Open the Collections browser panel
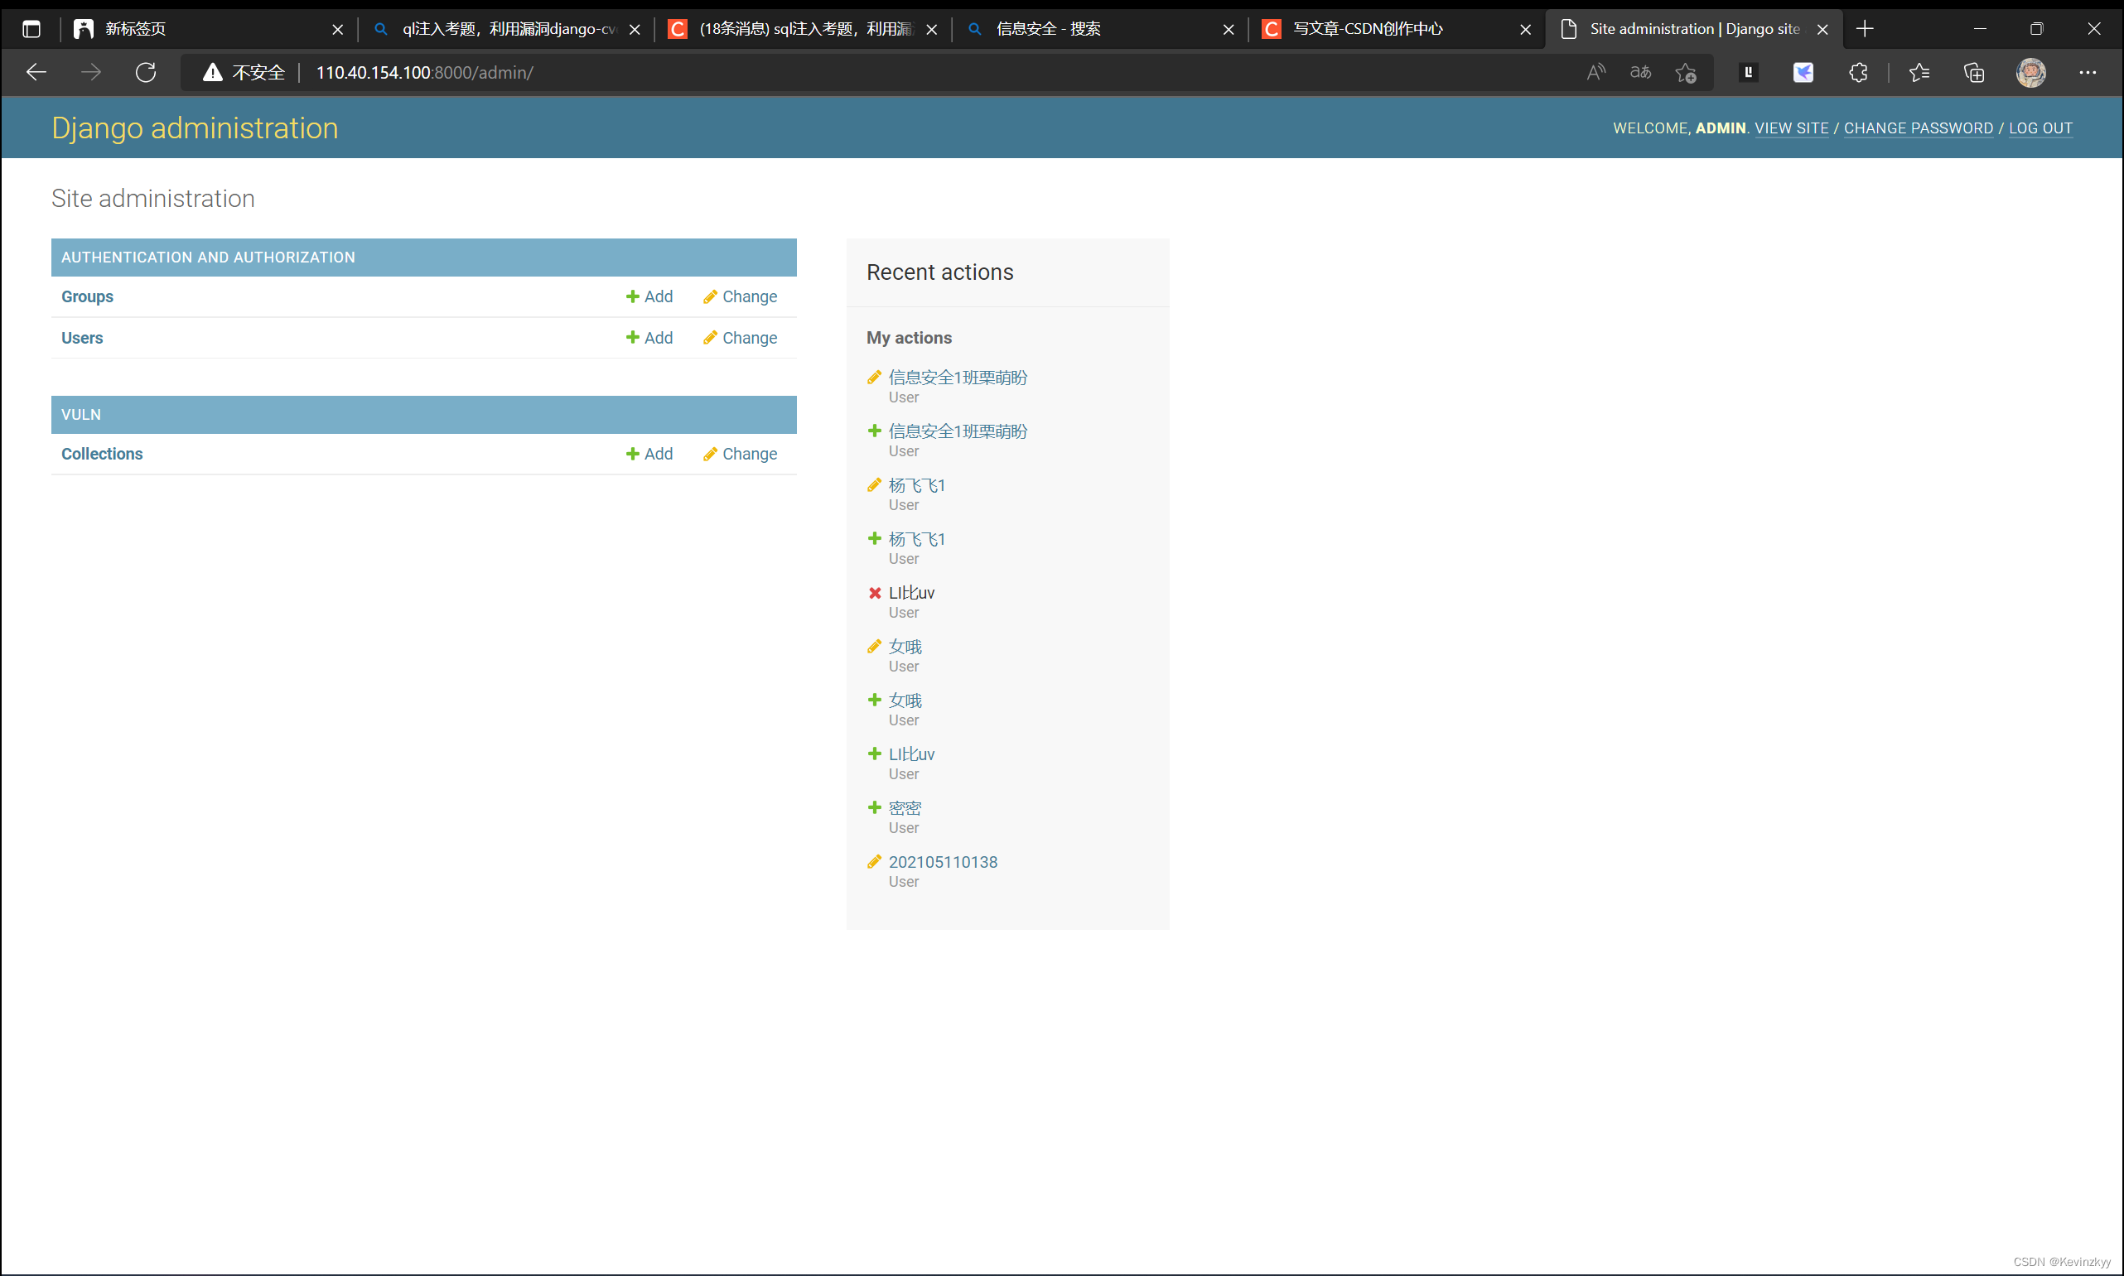 click(x=1974, y=72)
